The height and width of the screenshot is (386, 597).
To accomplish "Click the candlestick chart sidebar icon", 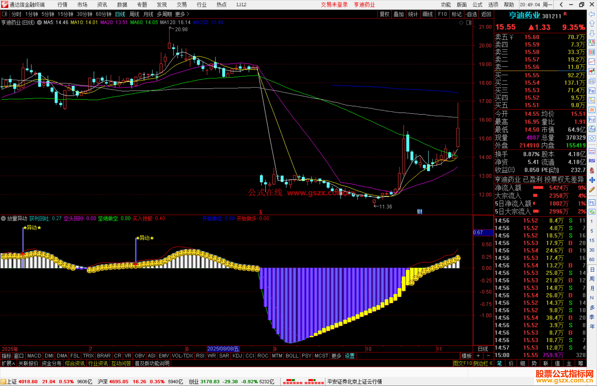I will coord(592,71).
